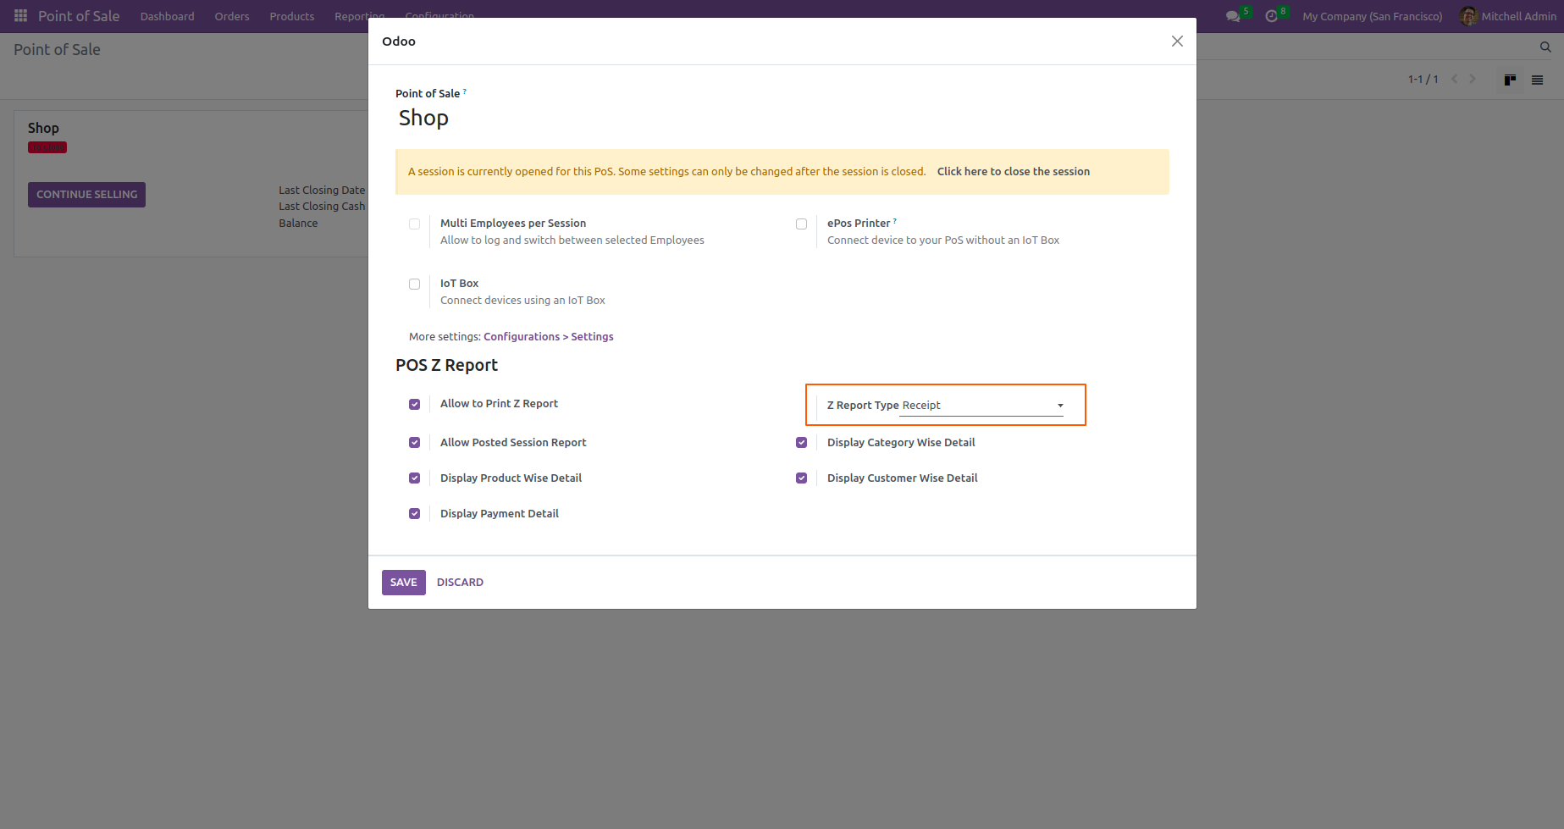Switch to kanban view icon
1564x829 pixels.
pyautogui.click(x=1510, y=80)
